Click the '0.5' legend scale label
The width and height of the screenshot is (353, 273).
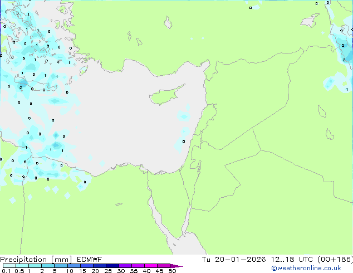(19, 271)
